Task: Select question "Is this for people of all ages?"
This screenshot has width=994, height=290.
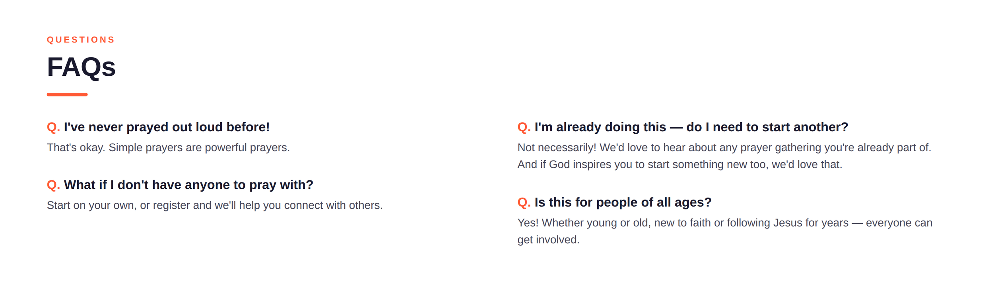Action: click(x=623, y=202)
